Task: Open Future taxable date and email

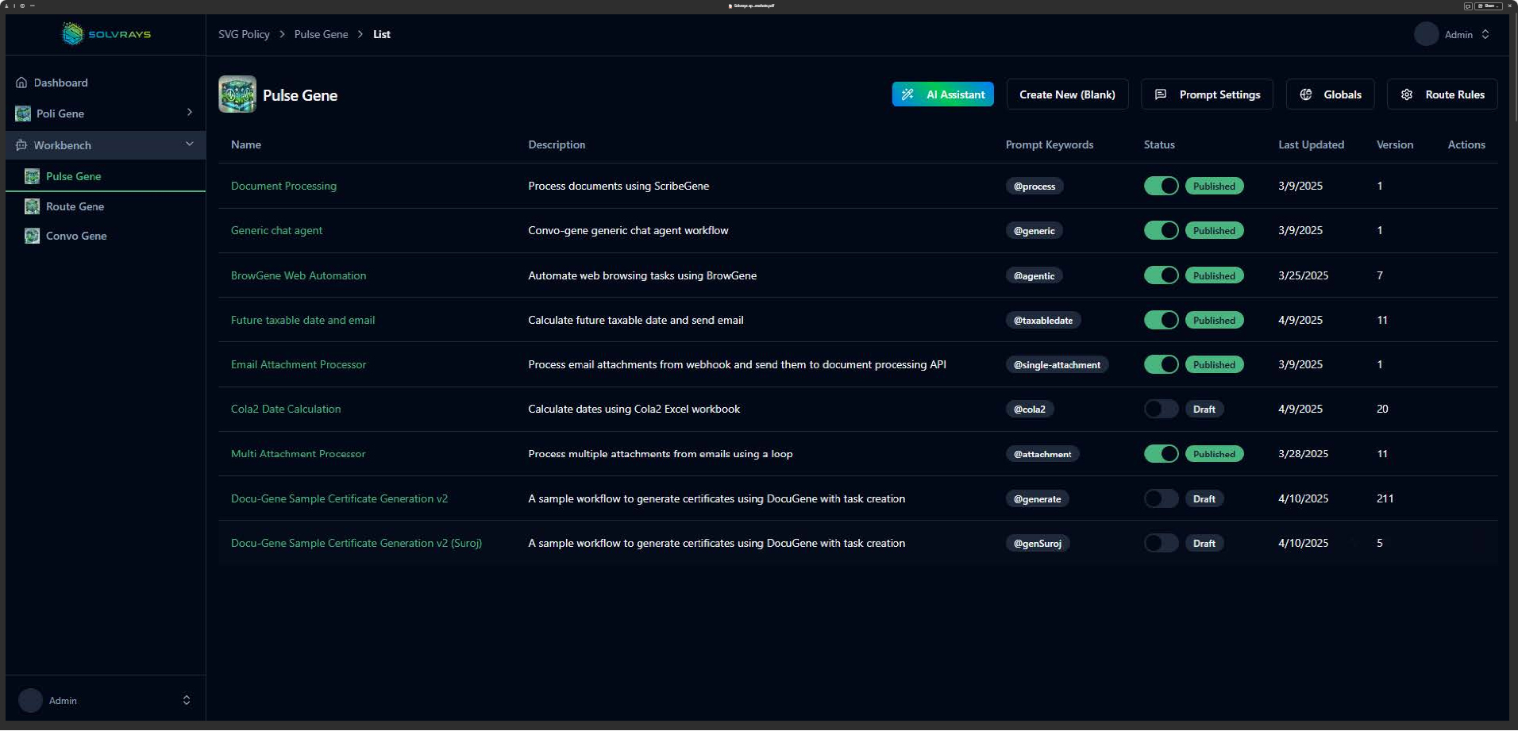Action: (302, 320)
